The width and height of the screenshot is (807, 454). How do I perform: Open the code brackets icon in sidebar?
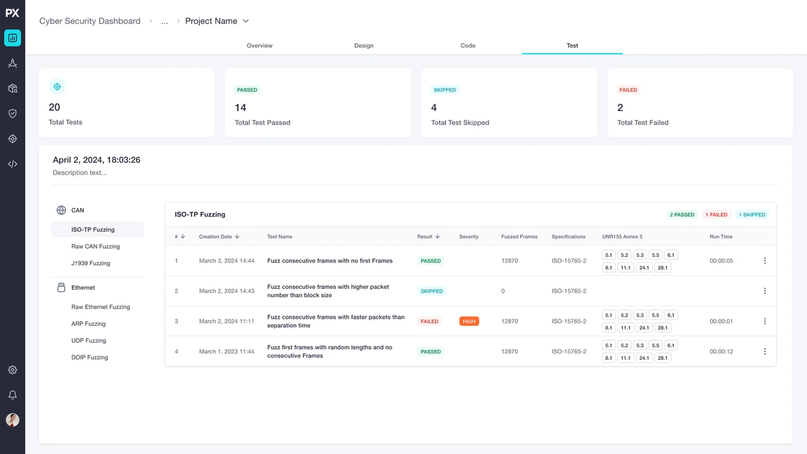12,164
